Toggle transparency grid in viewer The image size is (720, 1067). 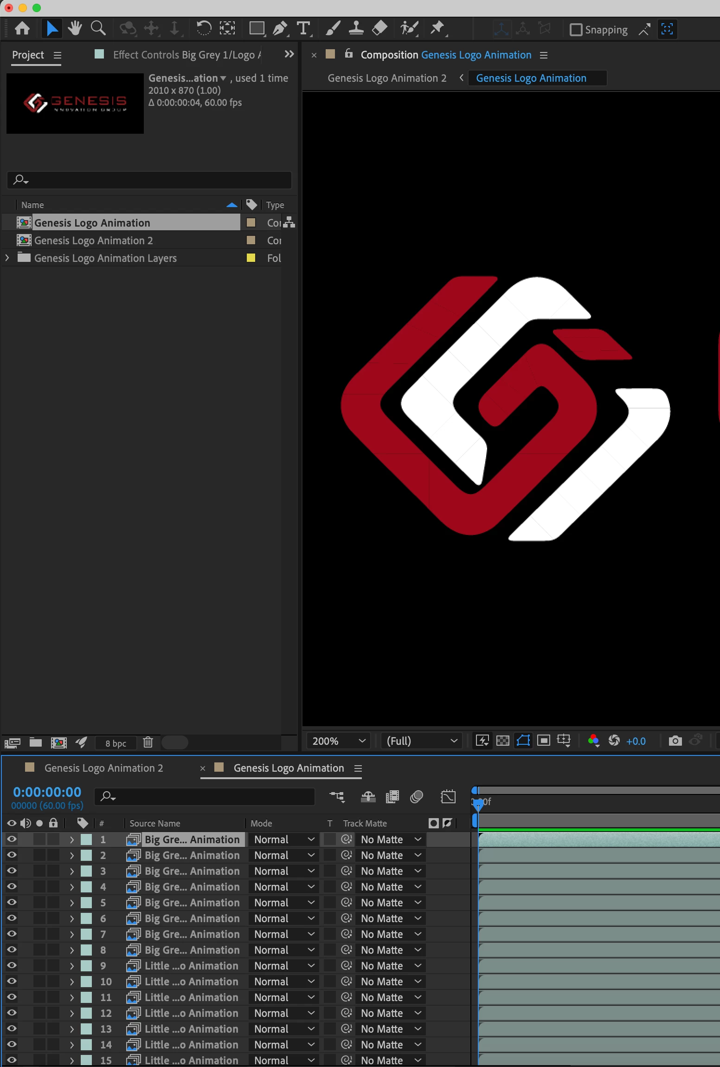[x=503, y=741]
